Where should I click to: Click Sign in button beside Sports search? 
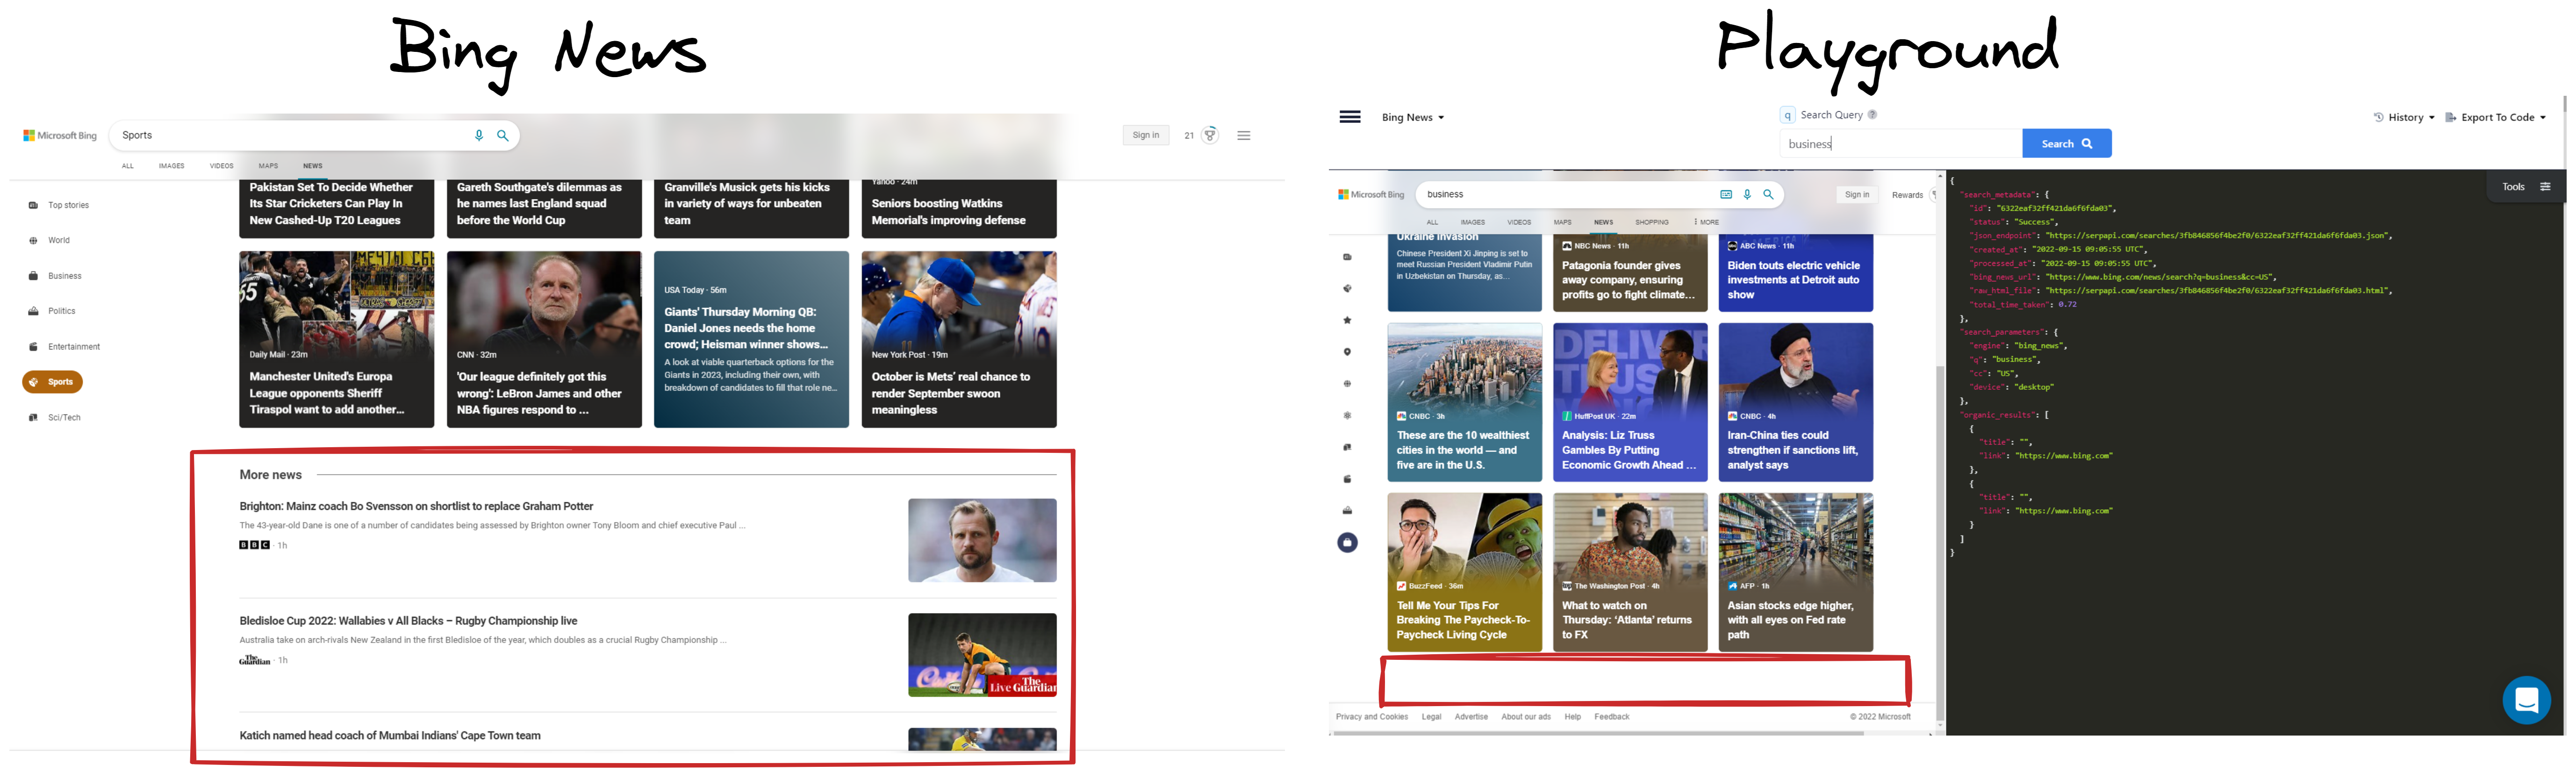[x=1145, y=135]
